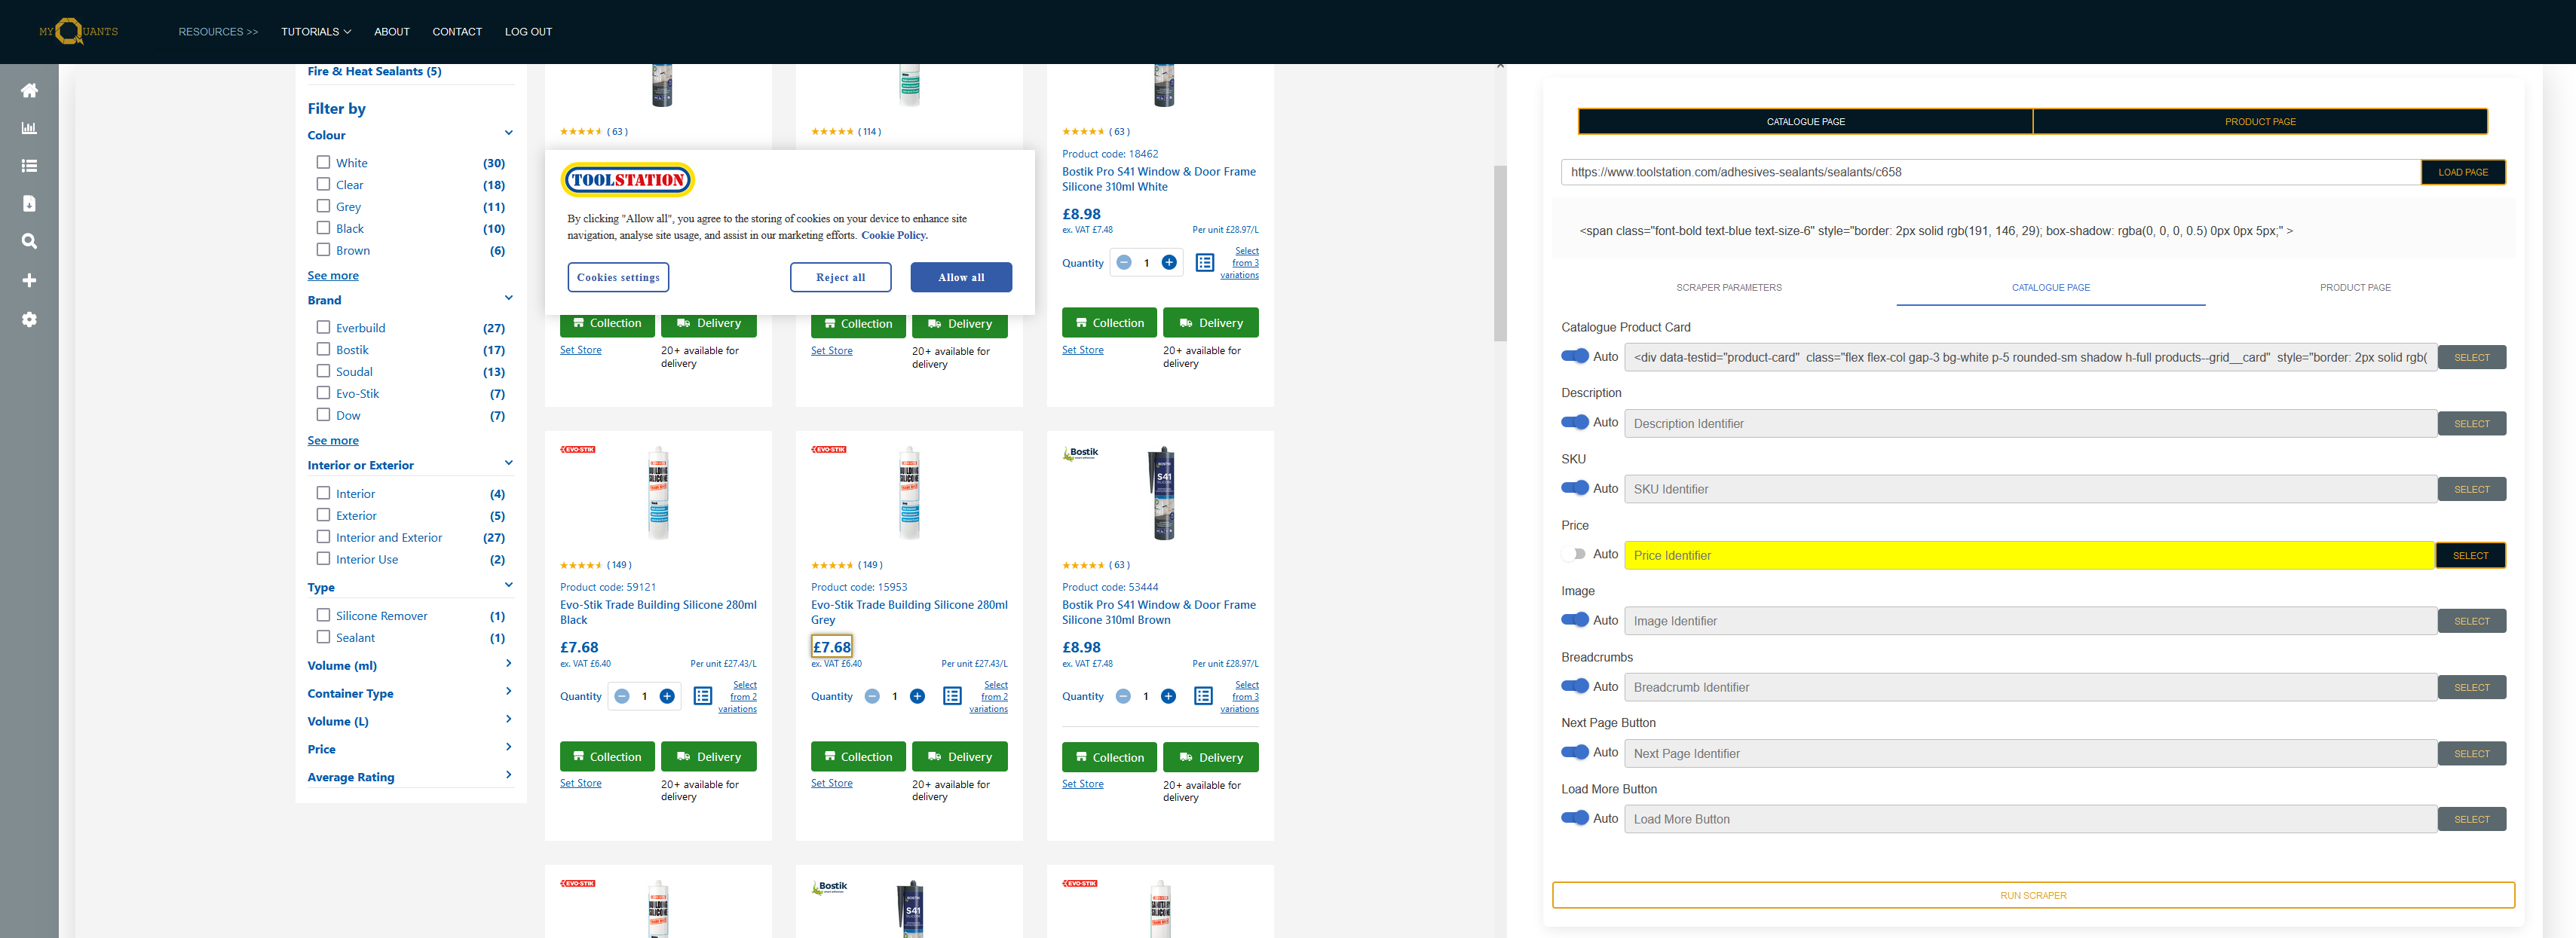Click See more under Colour filters
Image resolution: width=2576 pixels, height=938 pixels.
pos(333,276)
